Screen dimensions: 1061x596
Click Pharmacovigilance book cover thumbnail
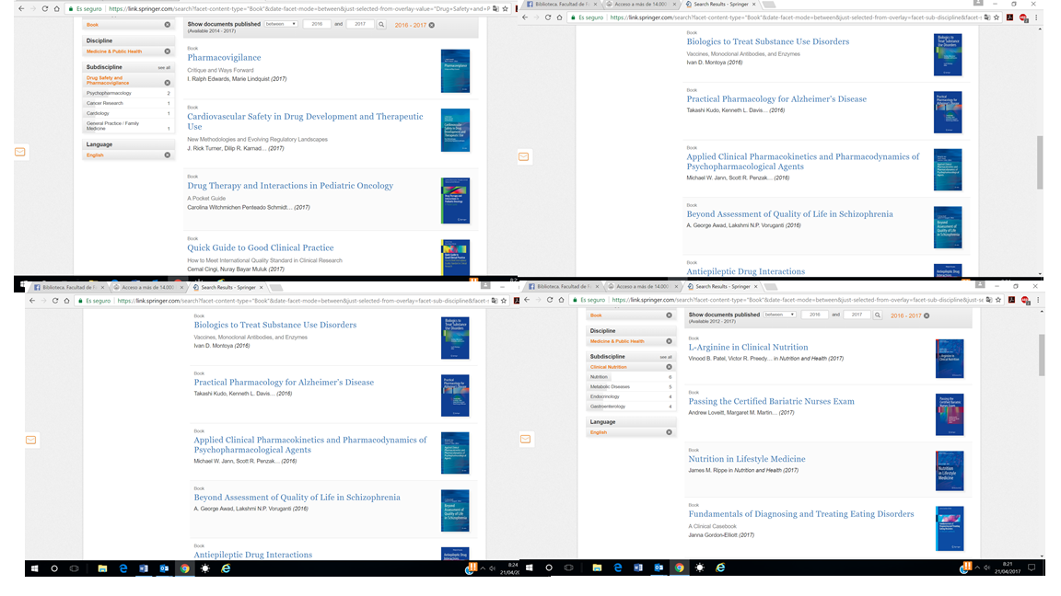(455, 71)
